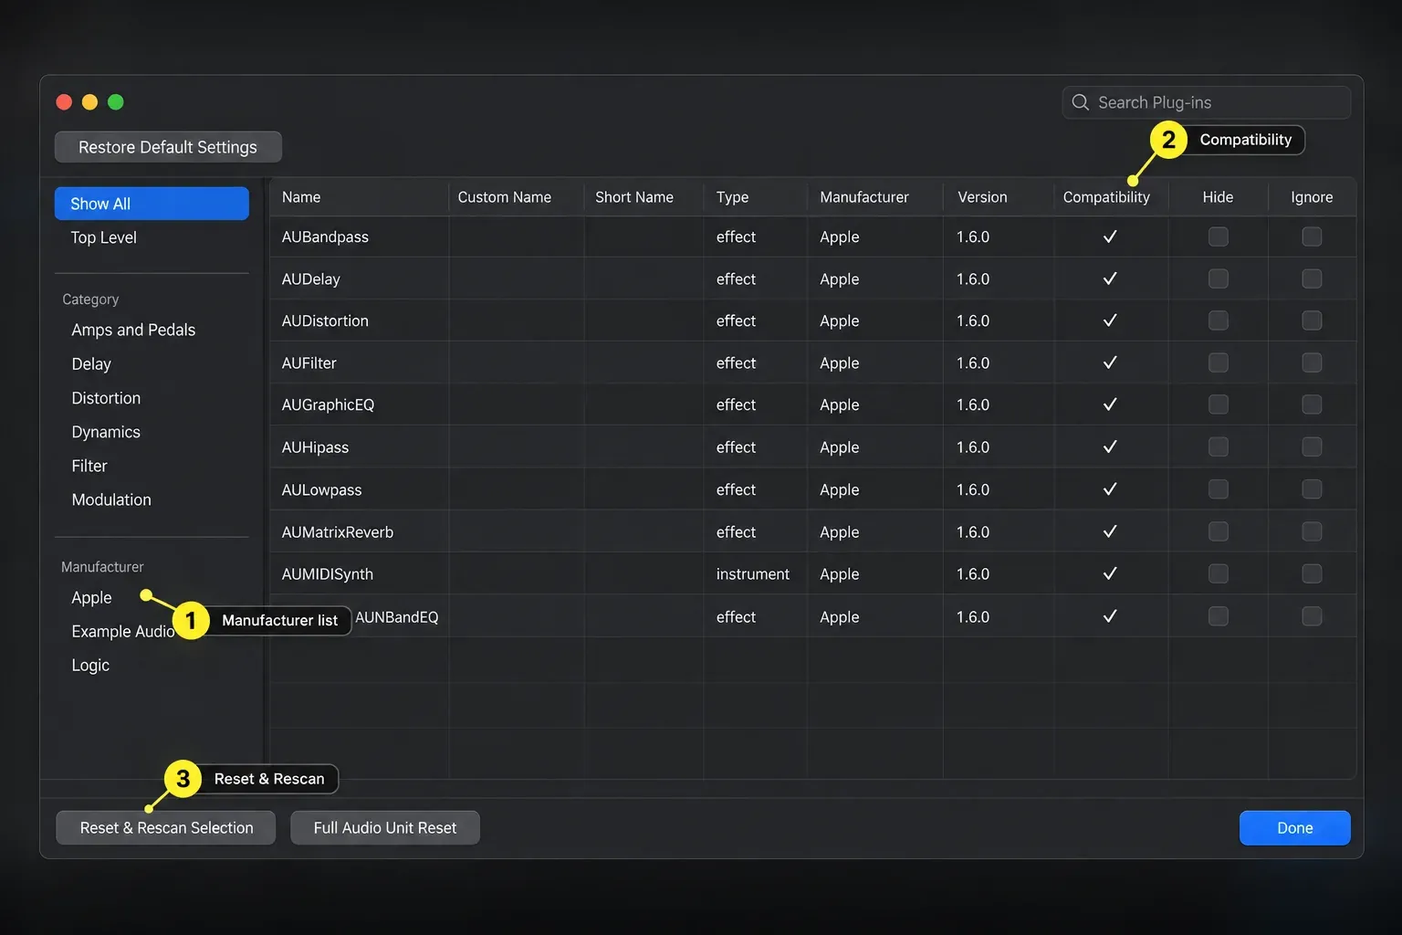Click the AUHipass plug-in name

315,446
